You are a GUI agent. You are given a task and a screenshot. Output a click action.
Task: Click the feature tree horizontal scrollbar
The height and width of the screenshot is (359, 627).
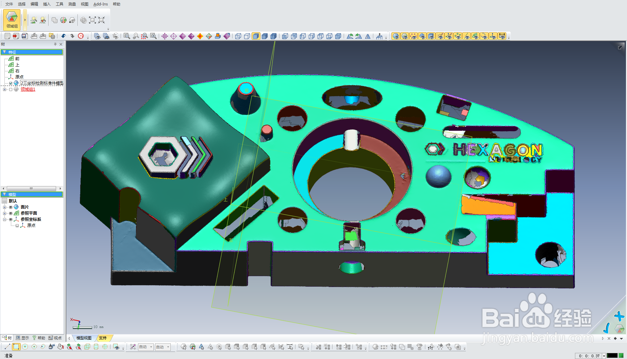point(31,189)
